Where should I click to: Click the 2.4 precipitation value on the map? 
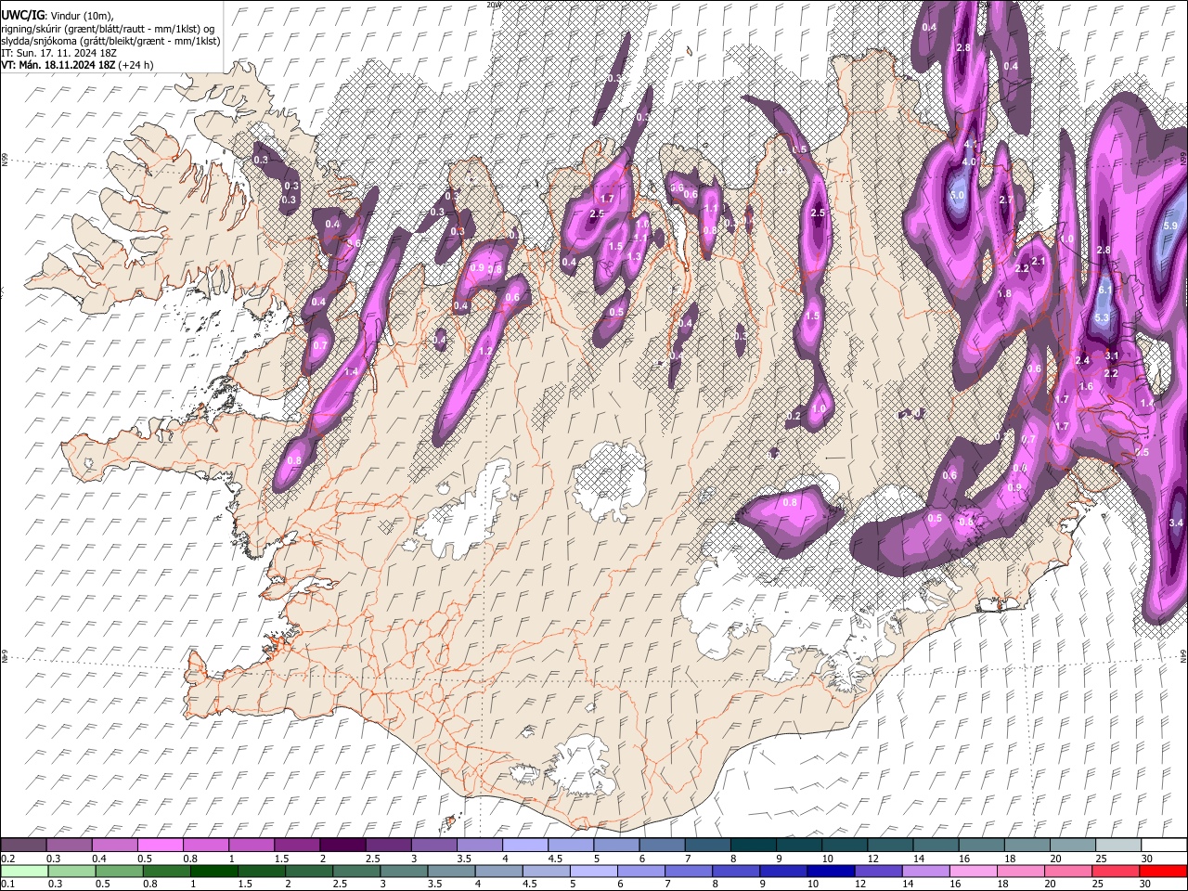[x=1082, y=360]
